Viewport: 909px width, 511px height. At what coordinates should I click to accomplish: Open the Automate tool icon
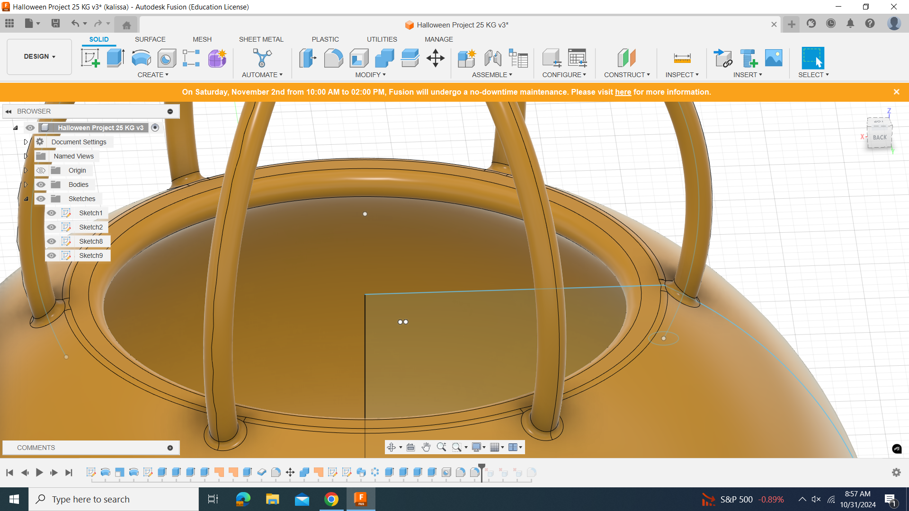click(262, 58)
